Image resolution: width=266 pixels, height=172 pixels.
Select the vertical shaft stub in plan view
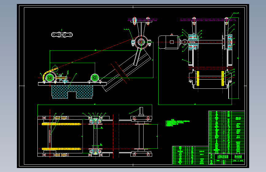(141, 111)
